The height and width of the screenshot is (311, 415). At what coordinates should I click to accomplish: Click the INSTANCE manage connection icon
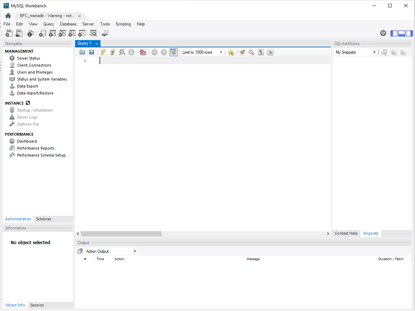(x=28, y=103)
